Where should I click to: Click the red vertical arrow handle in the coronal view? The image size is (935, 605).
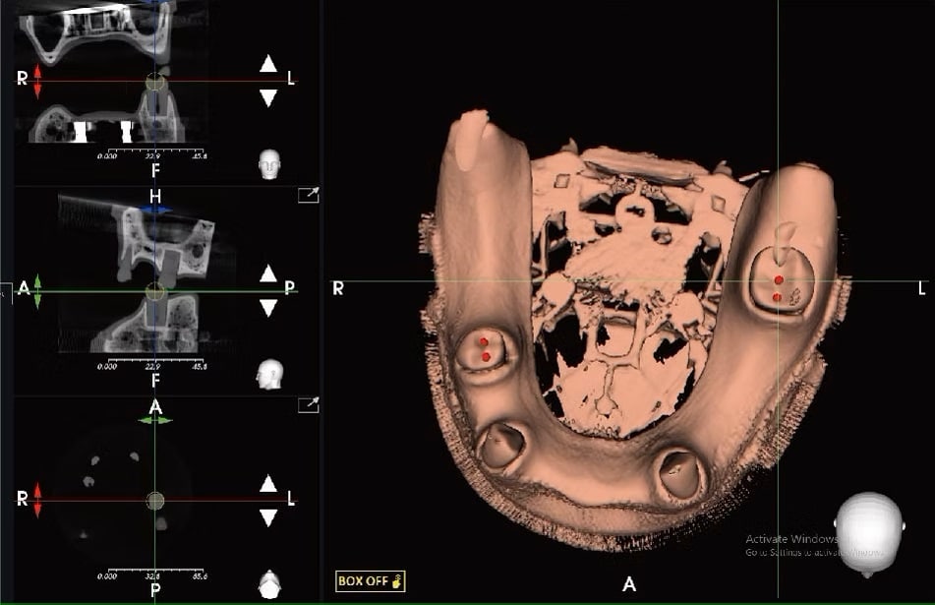[37, 81]
